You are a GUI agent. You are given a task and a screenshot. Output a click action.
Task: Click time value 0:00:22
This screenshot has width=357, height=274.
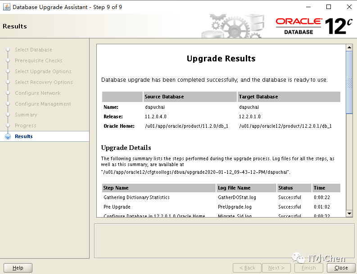322,197
